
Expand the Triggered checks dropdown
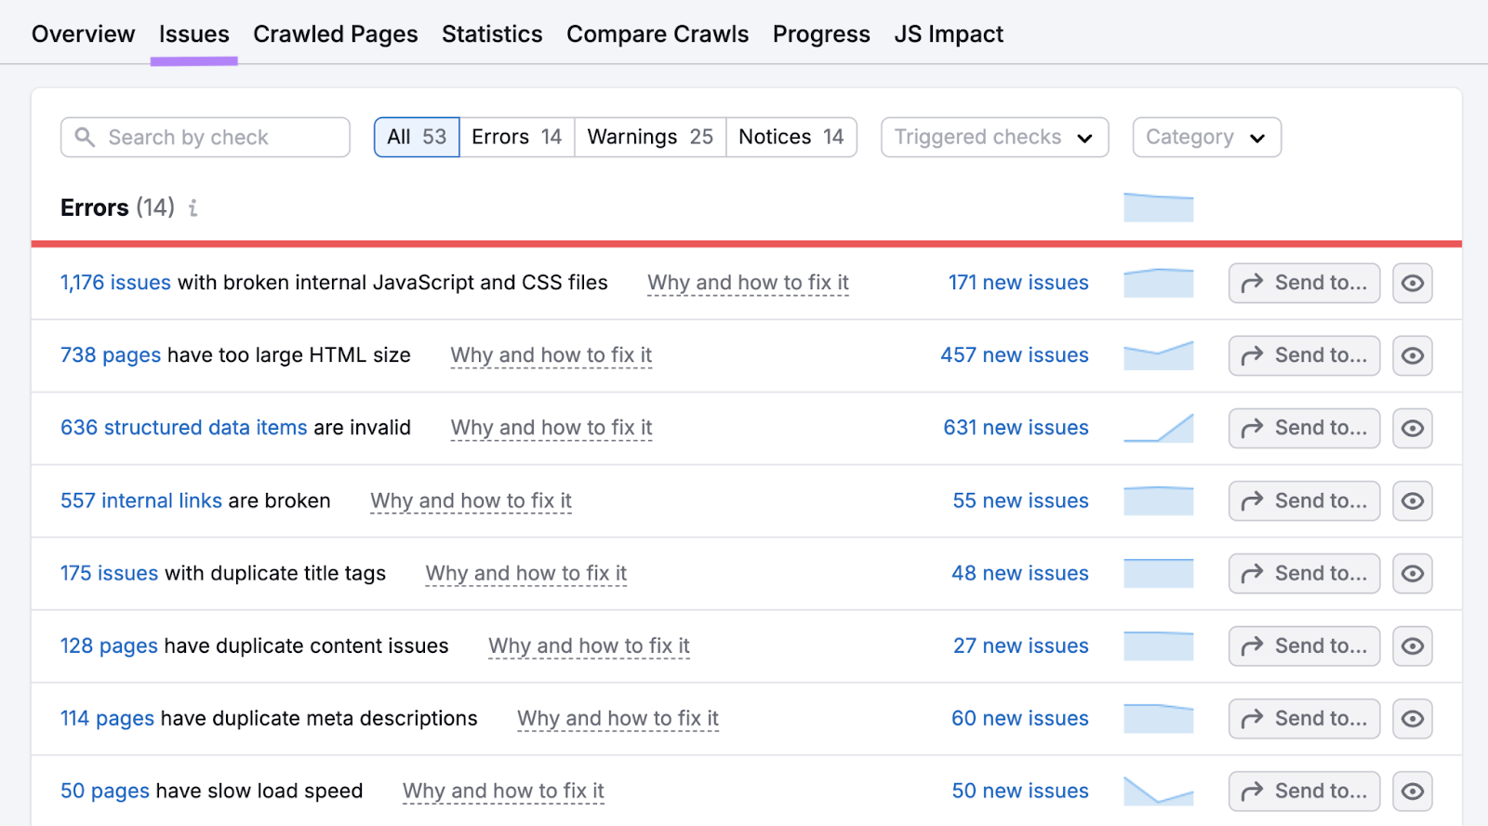[x=993, y=138]
